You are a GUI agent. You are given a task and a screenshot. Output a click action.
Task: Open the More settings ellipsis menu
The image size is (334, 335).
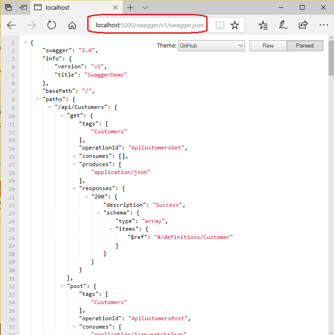click(x=323, y=25)
